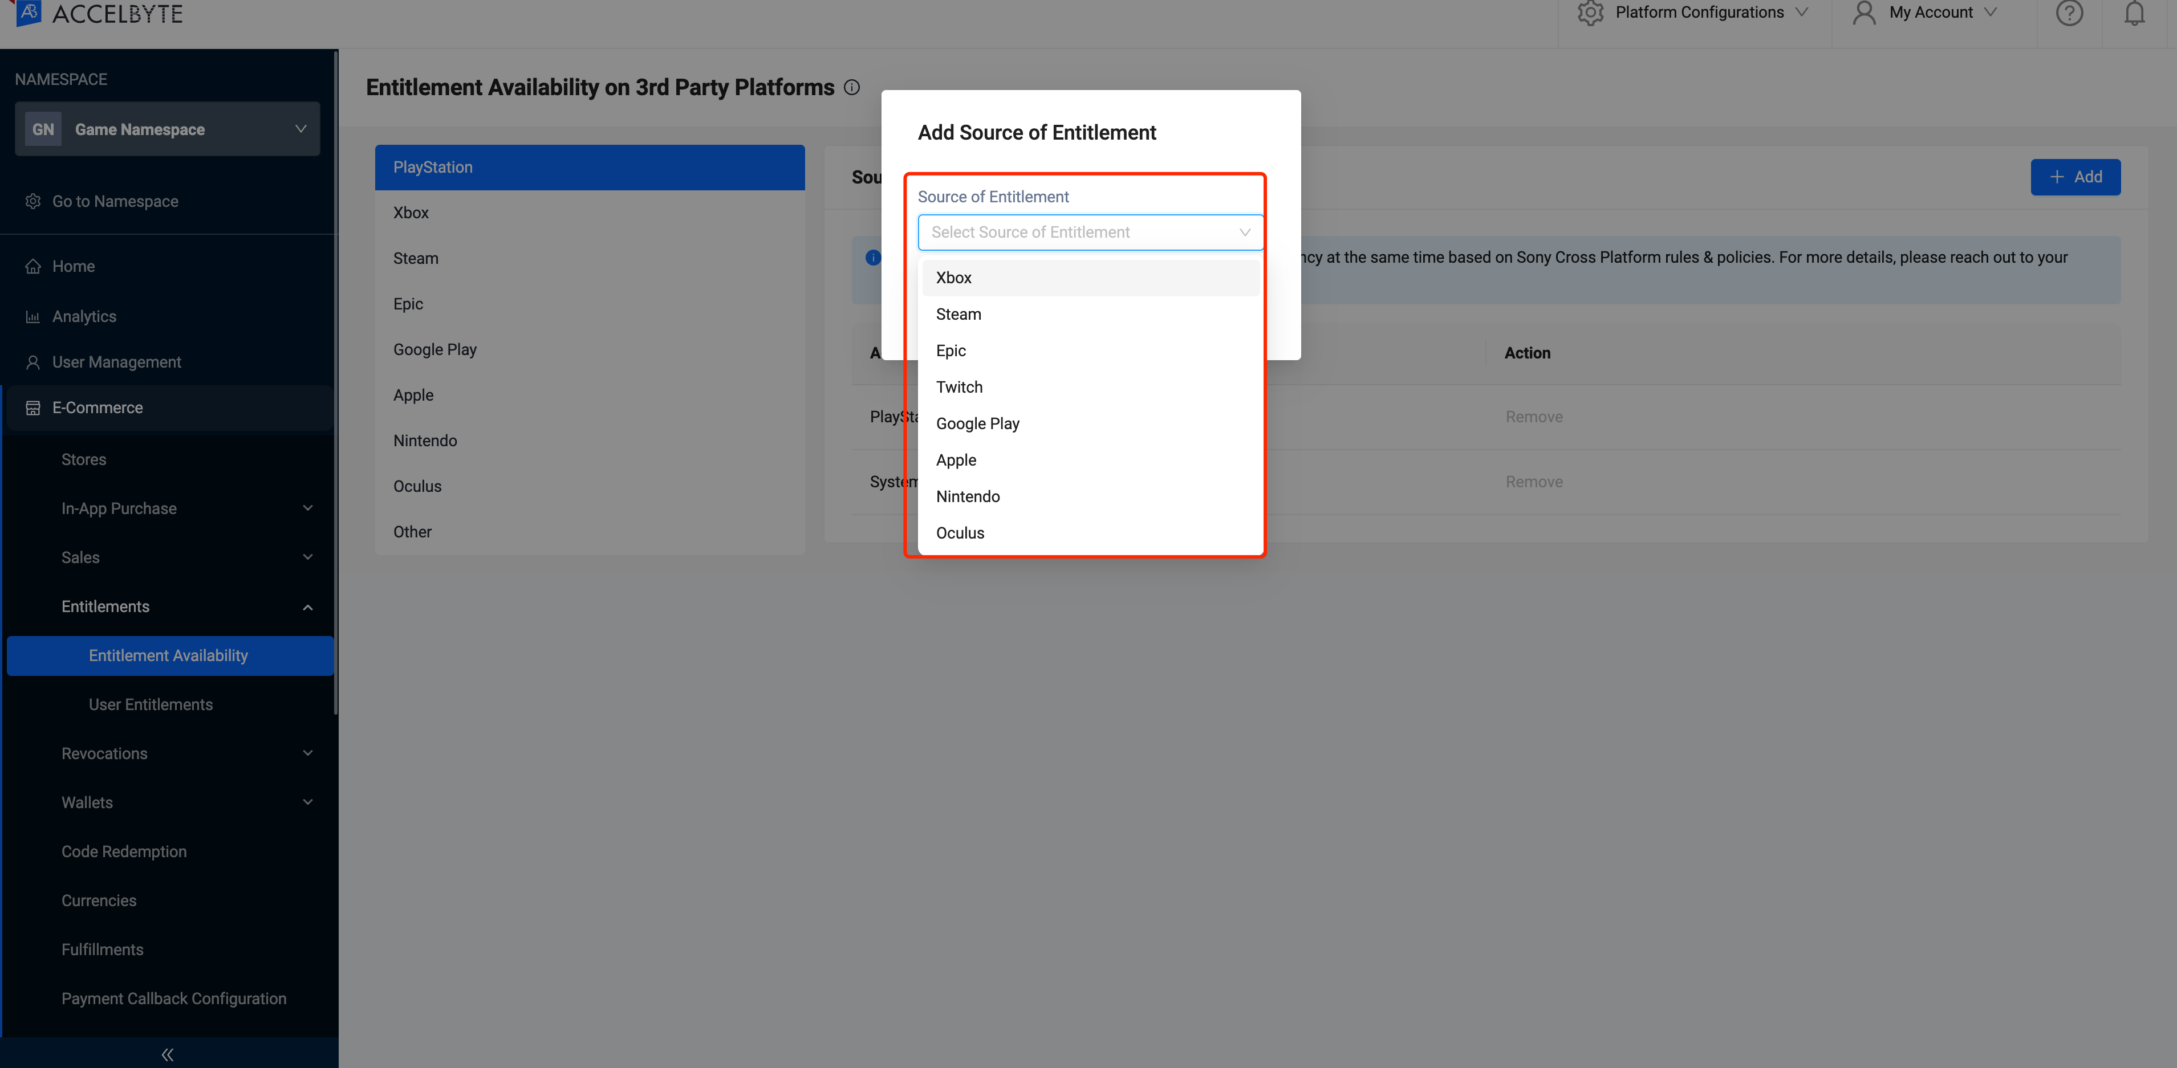Collapse the Entitlements submenu
This screenshot has height=1068, width=2177.
coord(308,607)
